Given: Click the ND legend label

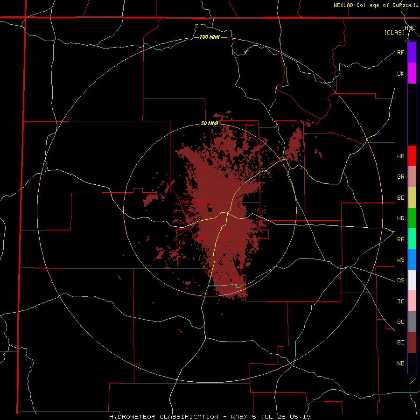Looking at the screenshot, I should click(400, 364).
